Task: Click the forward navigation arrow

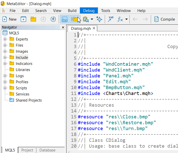Action: [145, 19]
